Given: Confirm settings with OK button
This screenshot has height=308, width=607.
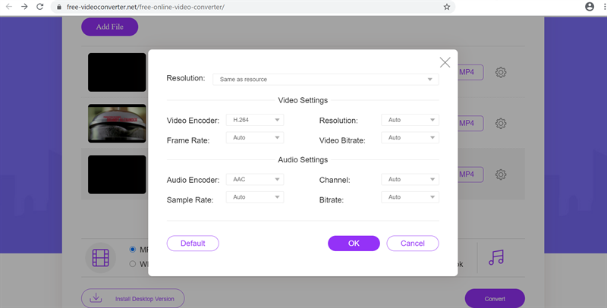Looking at the screenshot, I should pos(354,244).
